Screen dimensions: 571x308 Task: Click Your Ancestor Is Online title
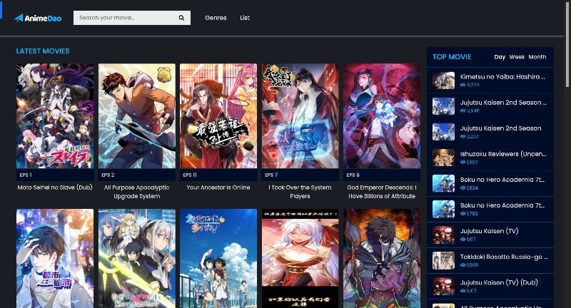pos(218,188)
